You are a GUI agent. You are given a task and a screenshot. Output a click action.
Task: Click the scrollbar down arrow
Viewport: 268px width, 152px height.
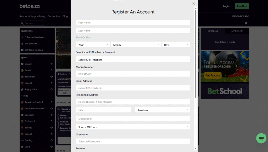[x=196, y=149]
